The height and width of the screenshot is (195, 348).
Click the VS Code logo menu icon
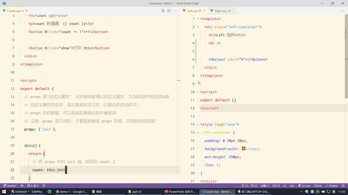4,3
